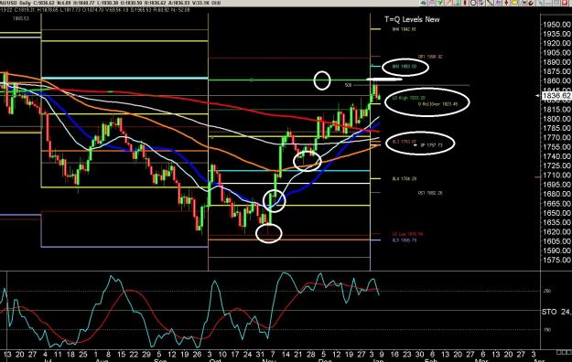This screenshot has height=362, width=572.
Task: Click the 1575.00 price axis label
Action: 556,260
